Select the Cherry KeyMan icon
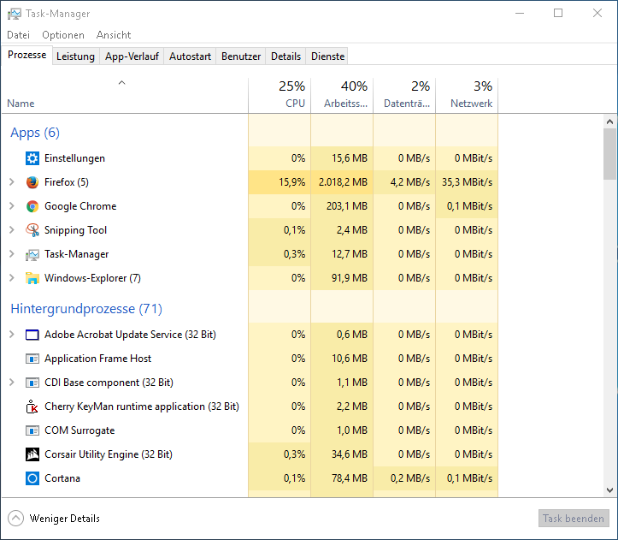Viewport: 618px width, 540px height. (x=32, y=406)
